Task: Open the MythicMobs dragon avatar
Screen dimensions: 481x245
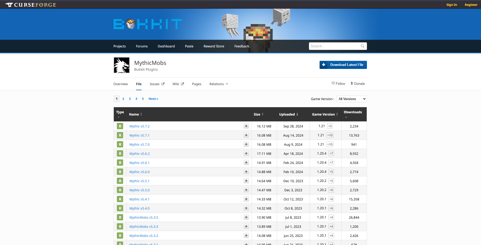Action: 122,65
